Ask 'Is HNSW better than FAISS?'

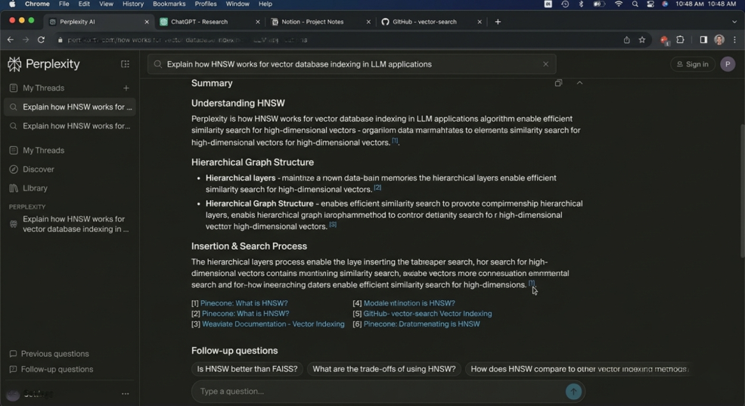(247, 369)
